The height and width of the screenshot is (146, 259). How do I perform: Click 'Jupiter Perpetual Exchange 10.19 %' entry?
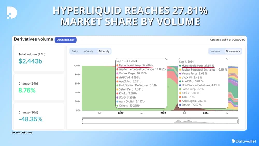point(203,69)
